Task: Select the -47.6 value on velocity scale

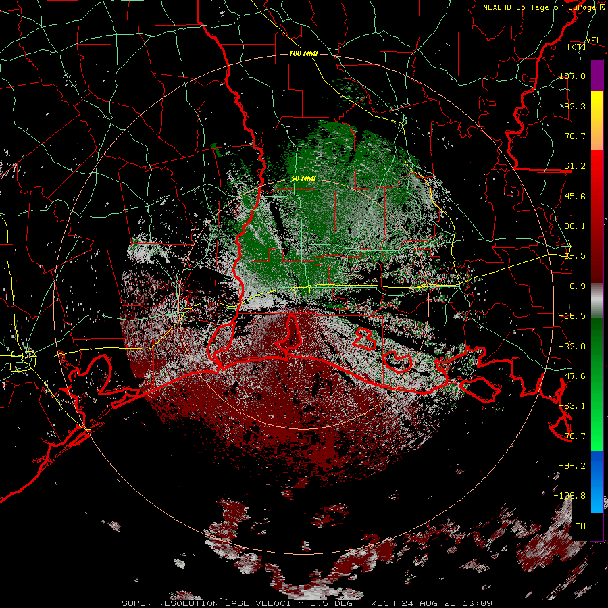Action: [x=572, y=376]
